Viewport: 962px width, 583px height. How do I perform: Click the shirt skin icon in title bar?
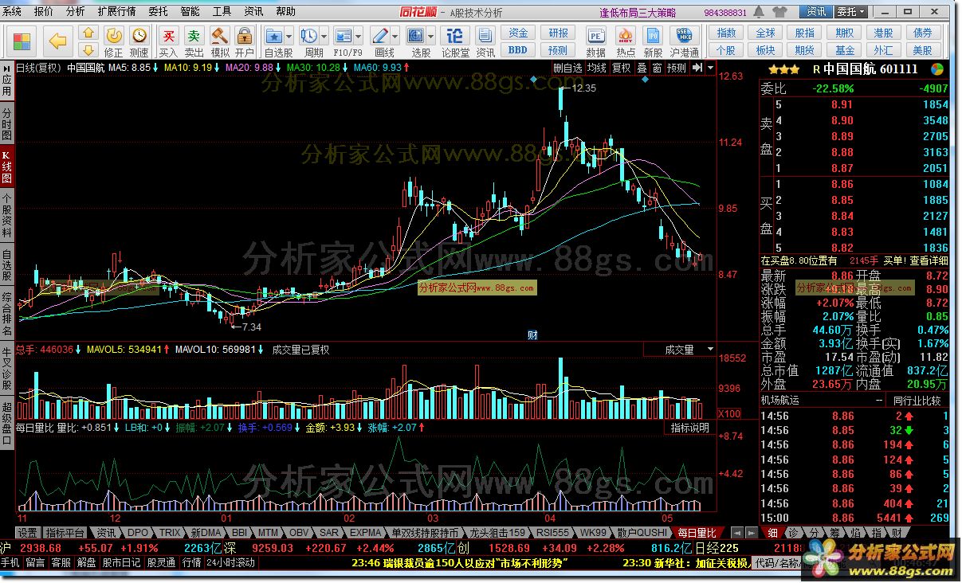coord(781,12)
